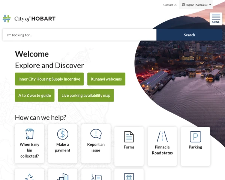Go to A to Z waste guide

coord(35,96)
